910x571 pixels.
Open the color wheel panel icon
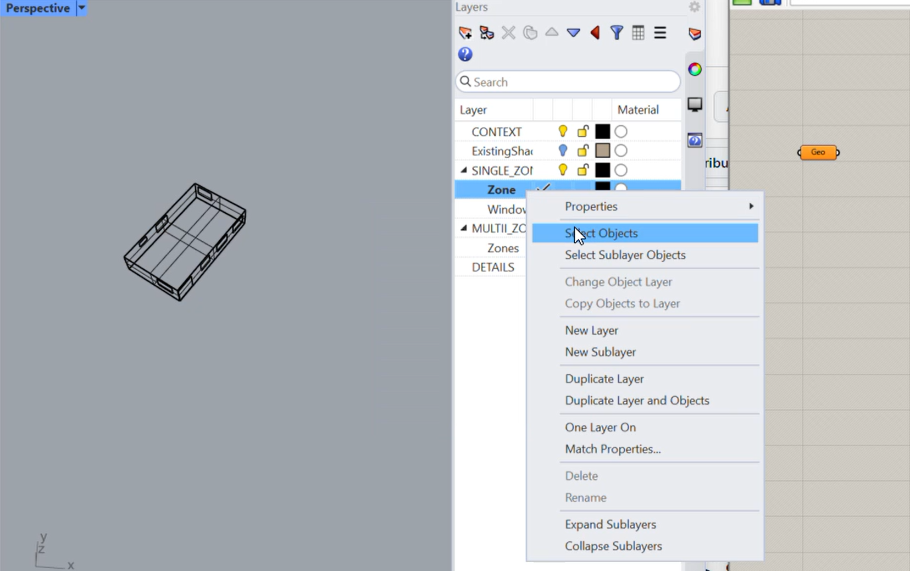(x=695, y=69)
